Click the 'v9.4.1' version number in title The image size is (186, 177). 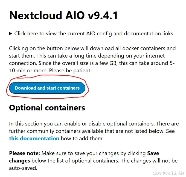pyautogui.click(x=103, y=15)
